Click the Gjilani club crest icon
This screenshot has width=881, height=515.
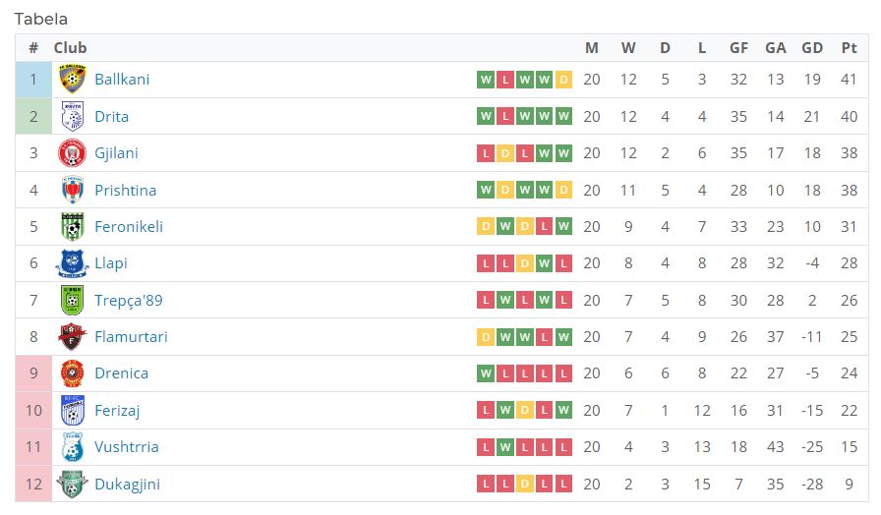(73, 153)
